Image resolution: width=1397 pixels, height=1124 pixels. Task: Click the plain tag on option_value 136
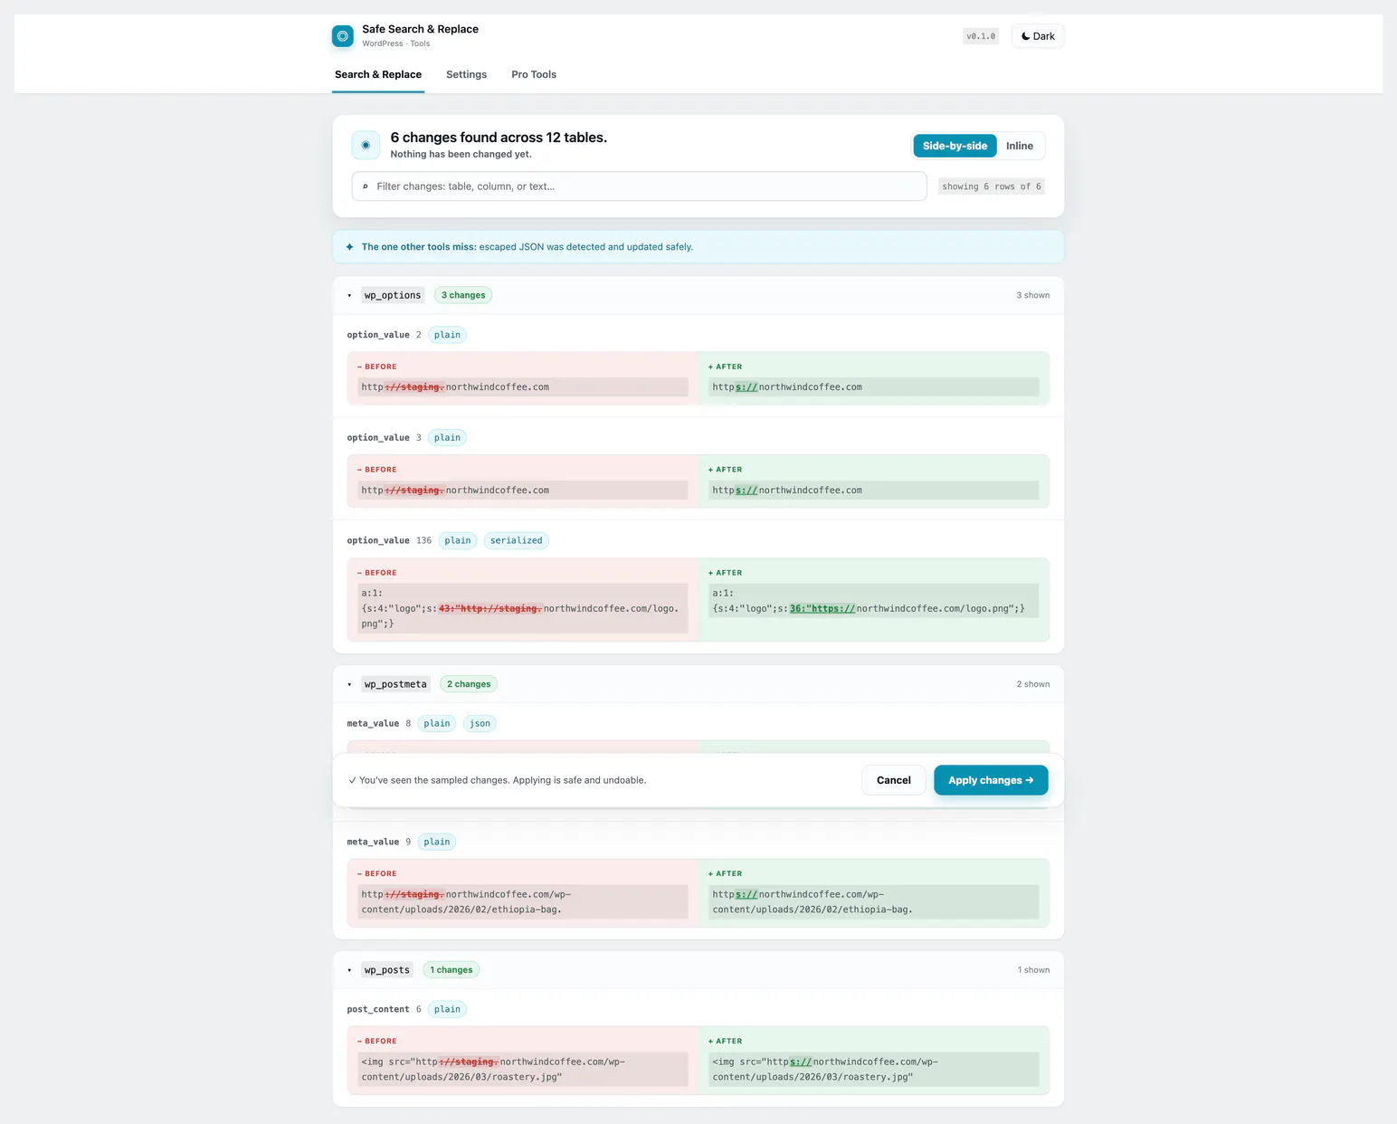[458, 541]
